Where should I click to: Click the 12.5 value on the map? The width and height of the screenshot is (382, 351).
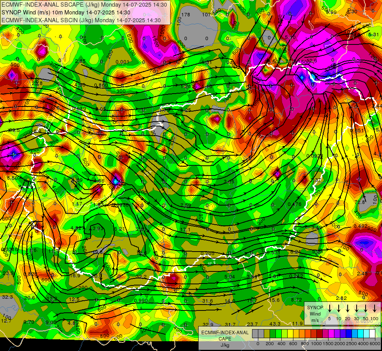[74, 300]
